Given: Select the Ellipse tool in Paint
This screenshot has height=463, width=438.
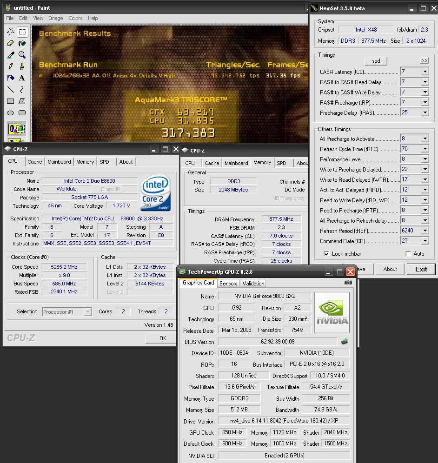Looking at the screenshot, I should pyautogui.click(x=11, y=112).
